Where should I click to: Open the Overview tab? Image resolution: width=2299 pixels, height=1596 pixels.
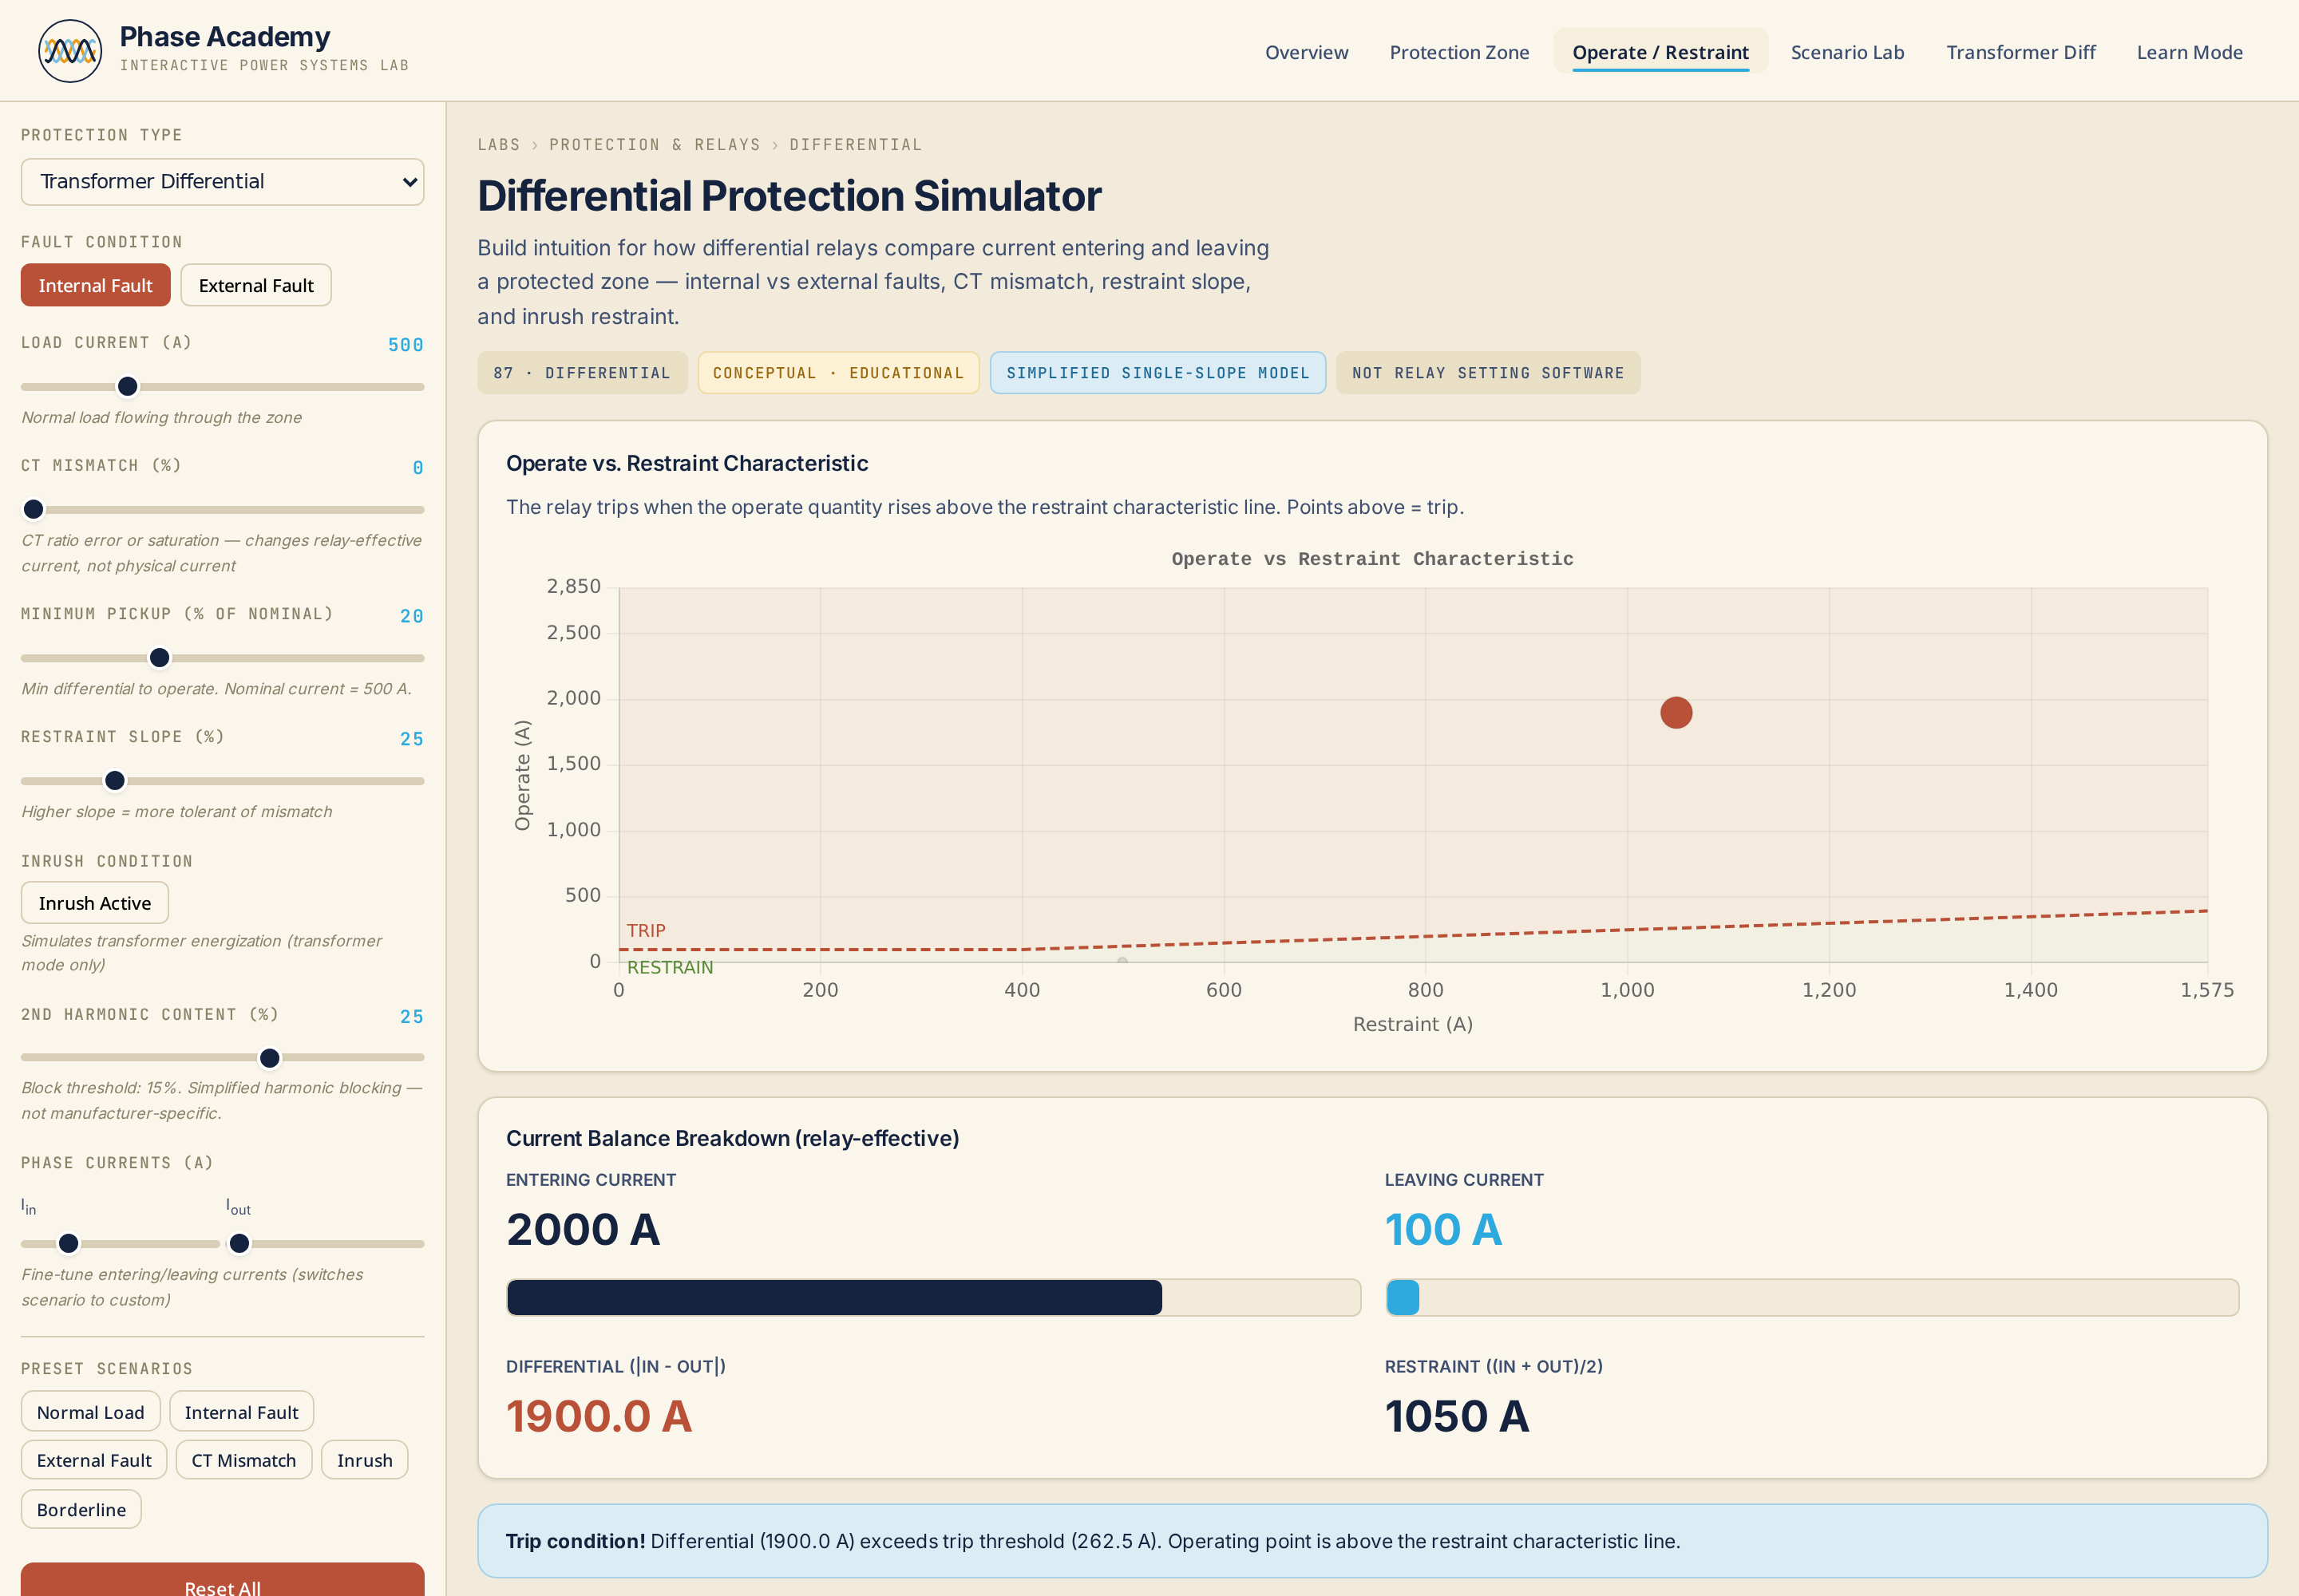click(x=1307, y=52)
